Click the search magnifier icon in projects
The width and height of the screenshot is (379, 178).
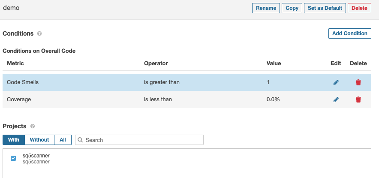[x=80, y=140]
